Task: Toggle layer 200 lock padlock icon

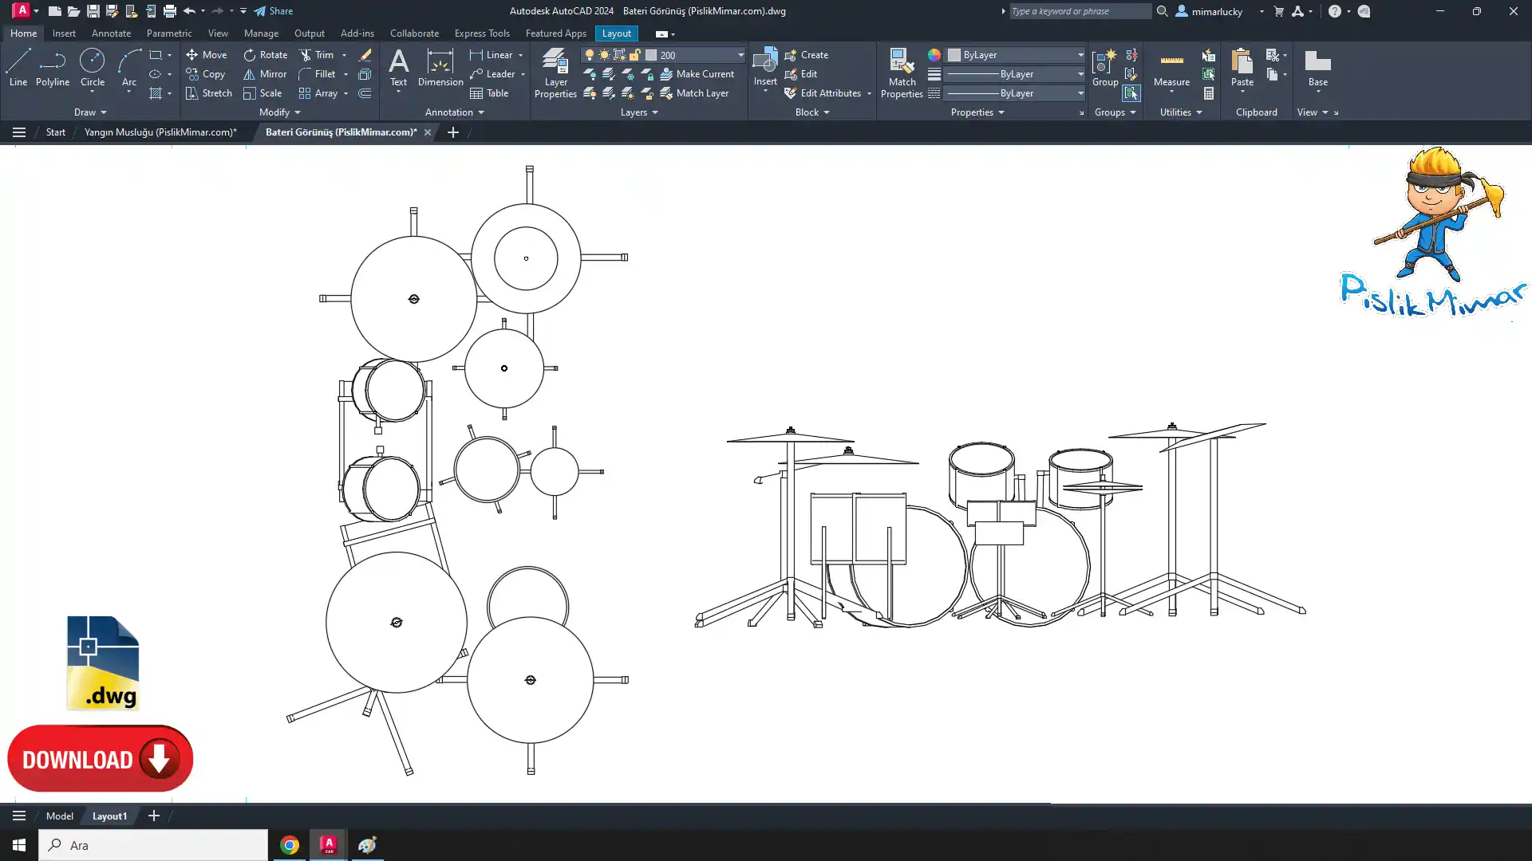Action: tap(635, 55)
